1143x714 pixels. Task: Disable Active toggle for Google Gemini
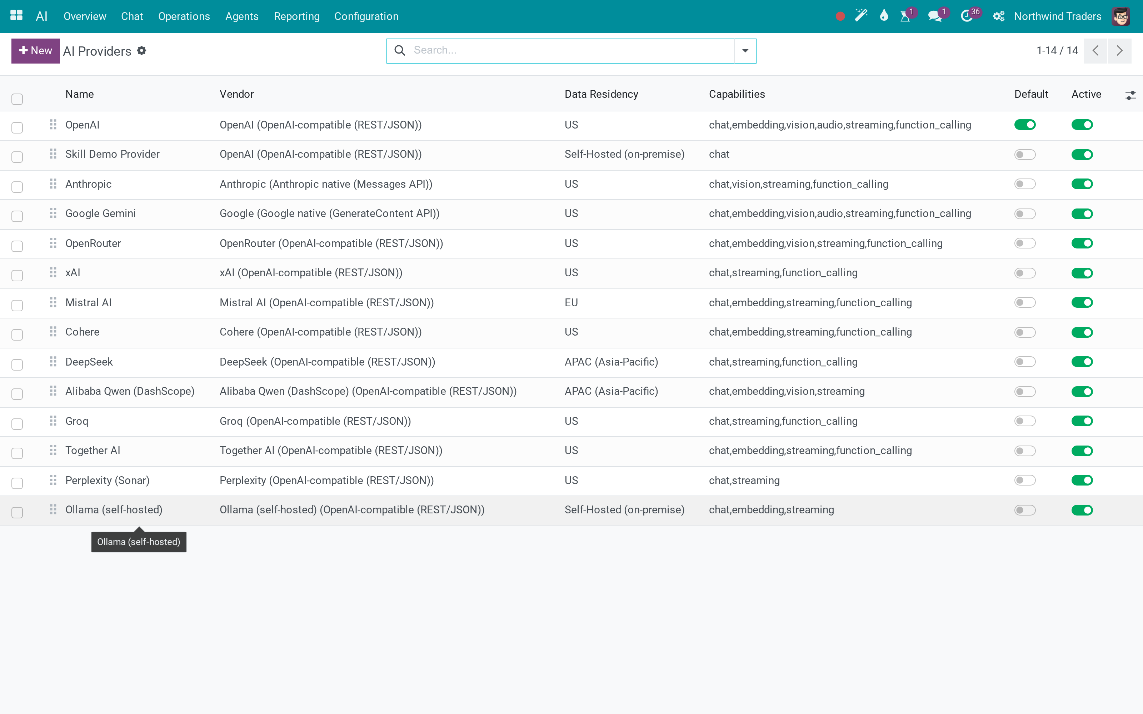pyautogui.click(x=1082, y=214)
